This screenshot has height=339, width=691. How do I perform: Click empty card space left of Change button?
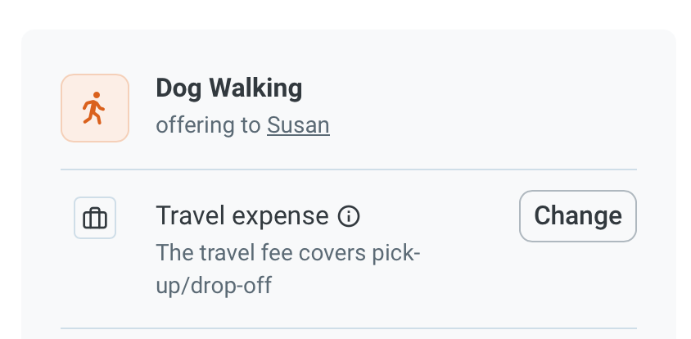click(x=467, y=216)
